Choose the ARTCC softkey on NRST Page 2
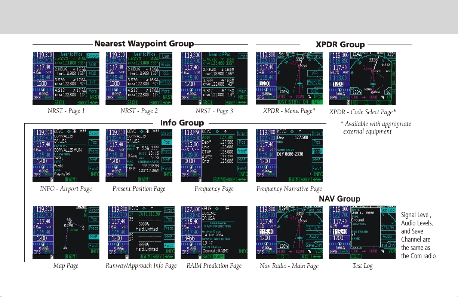The height and width of the screenshot is (297, 458). coord(166,82)
